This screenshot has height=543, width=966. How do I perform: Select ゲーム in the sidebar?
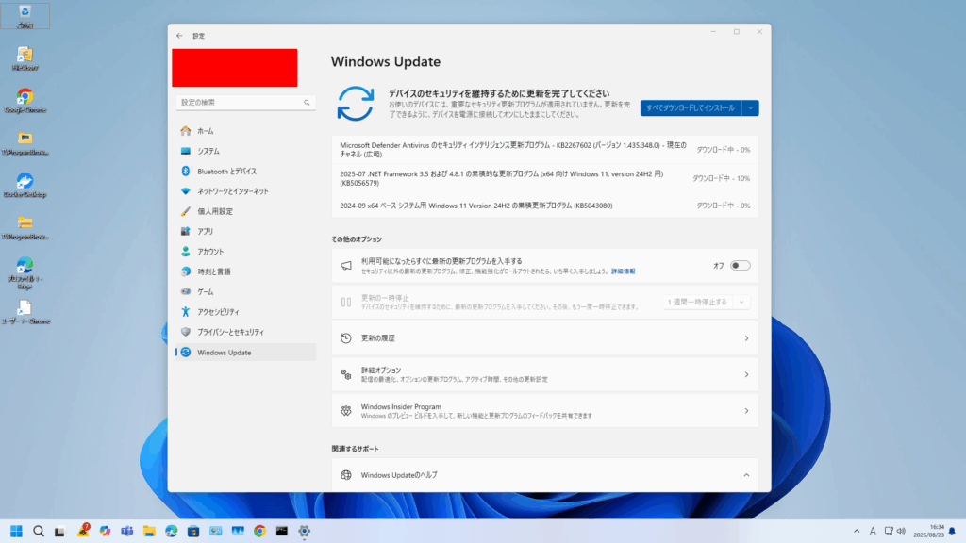pos(246,292)
